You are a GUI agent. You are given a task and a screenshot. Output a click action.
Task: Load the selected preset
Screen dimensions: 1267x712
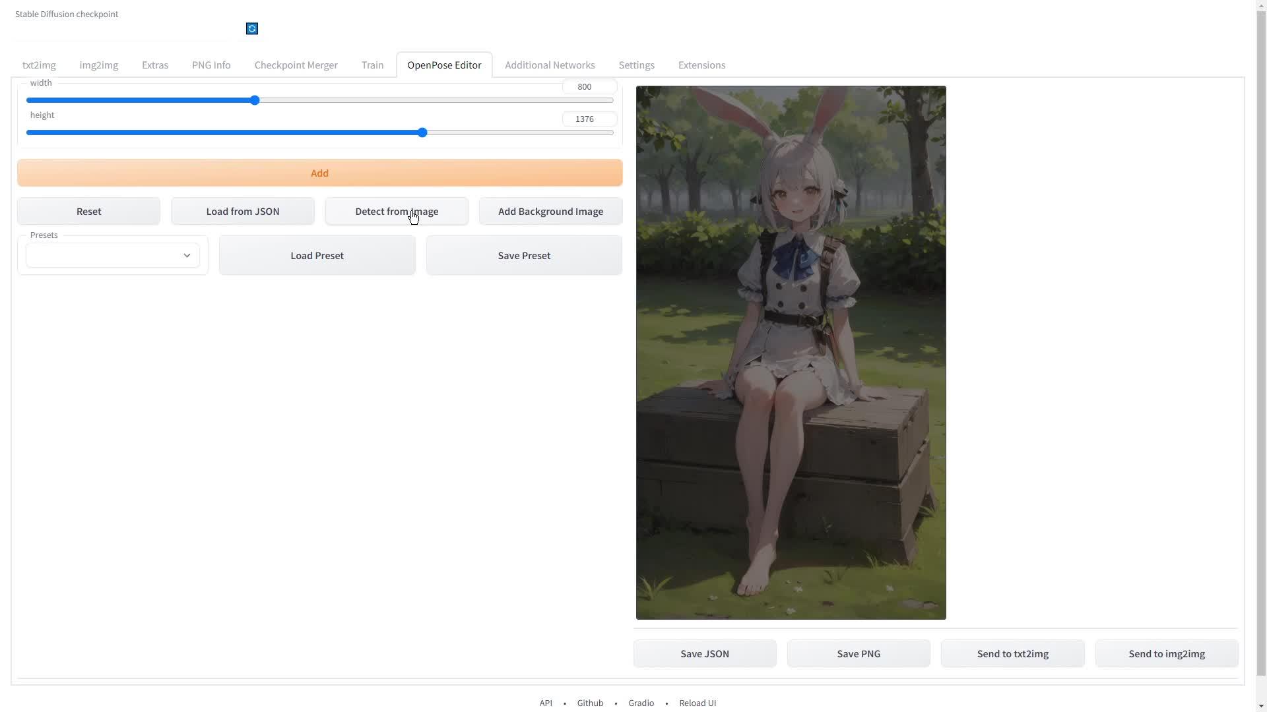(x=316, y=255)
